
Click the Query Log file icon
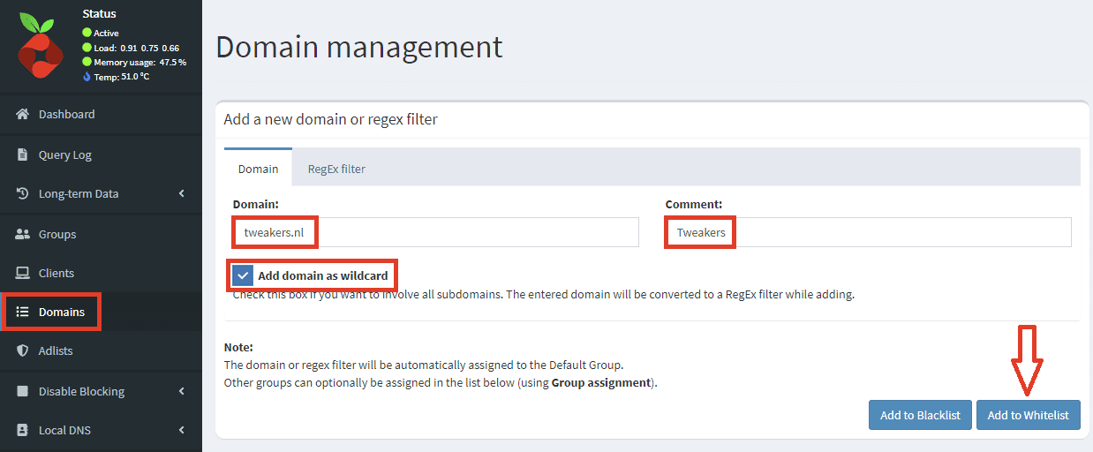tap(23, 154)
